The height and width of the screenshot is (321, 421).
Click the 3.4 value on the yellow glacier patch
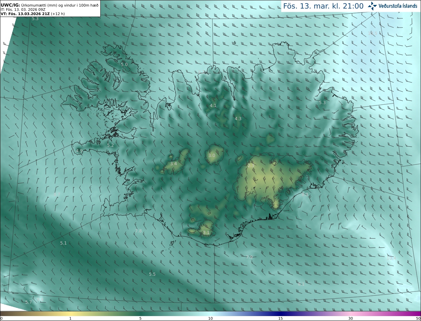click(174, 164)
